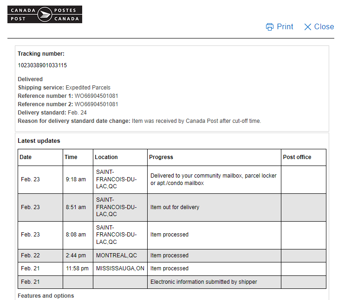Click the Close link text
This screenshot has height=300, width=338.
(x=324, y=27)
